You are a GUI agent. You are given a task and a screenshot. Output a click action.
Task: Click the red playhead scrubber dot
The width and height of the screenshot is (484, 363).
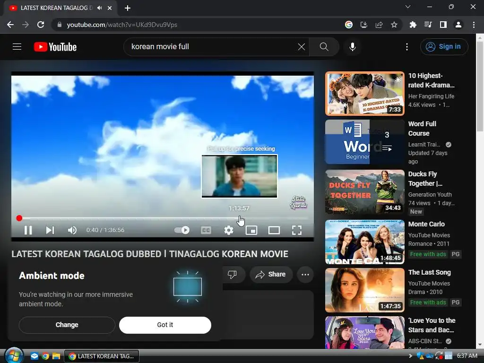click(19, 218)
